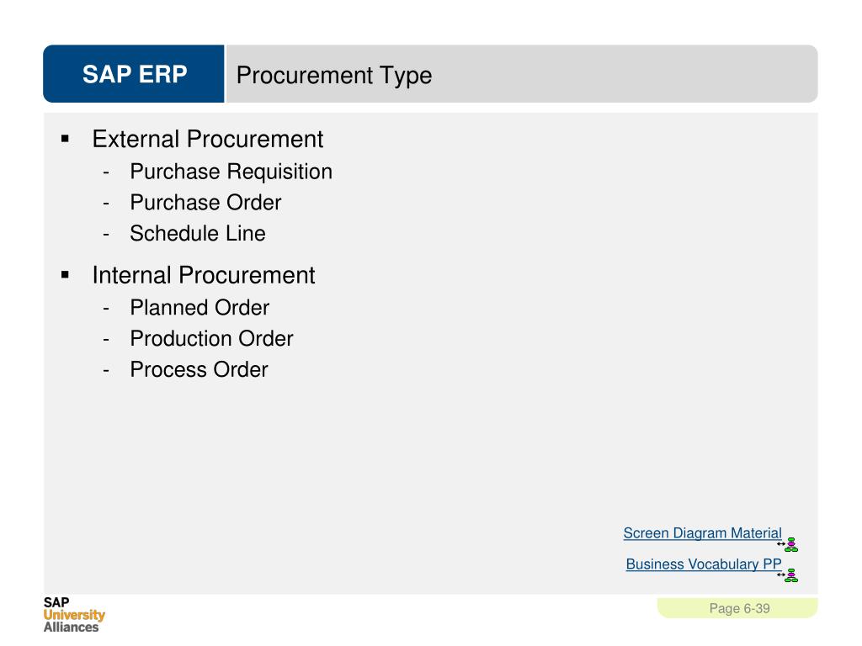This screenshot has width=862, height=646.
Task: Click the diagram icon beside Screen Diagram Material
Action: click(x=788, y=544)
